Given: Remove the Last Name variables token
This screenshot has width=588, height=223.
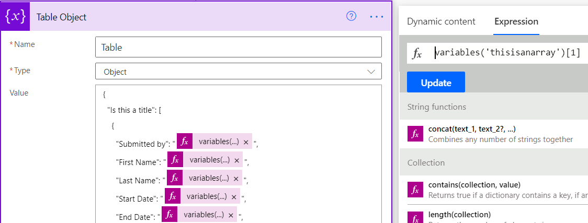Looking at the screenshot, I should pyautogui.click(x=236, y=178).
